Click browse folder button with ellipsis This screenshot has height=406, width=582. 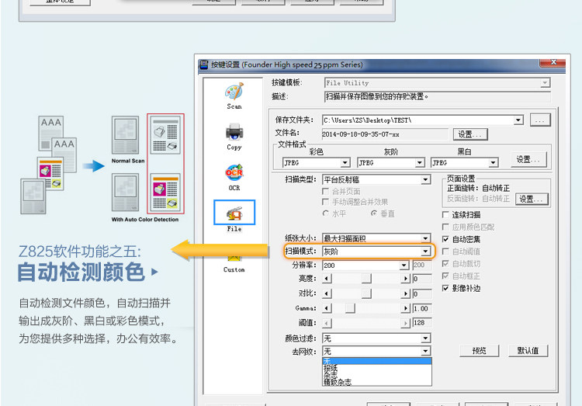tap(540, 120)
